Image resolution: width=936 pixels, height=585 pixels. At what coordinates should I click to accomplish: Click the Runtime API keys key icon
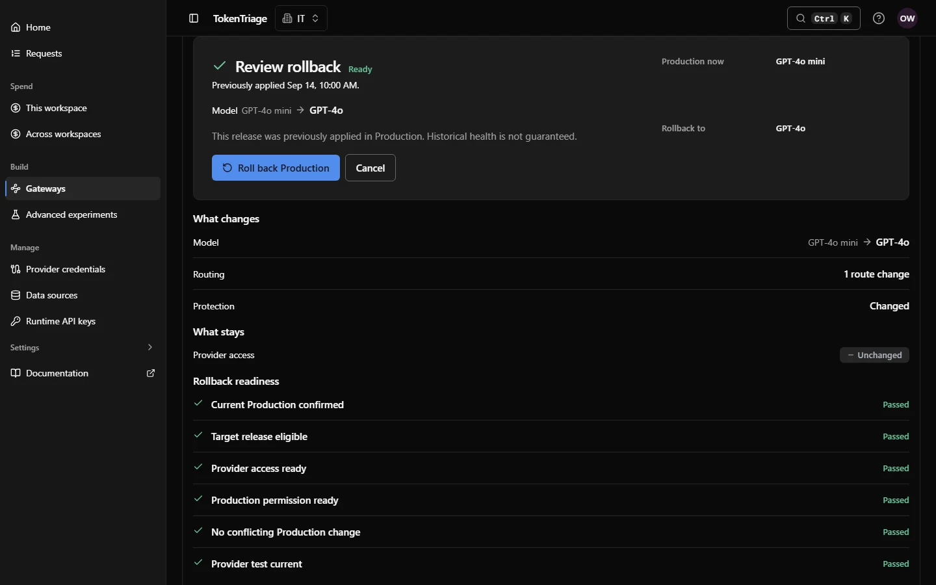(16, 321)
